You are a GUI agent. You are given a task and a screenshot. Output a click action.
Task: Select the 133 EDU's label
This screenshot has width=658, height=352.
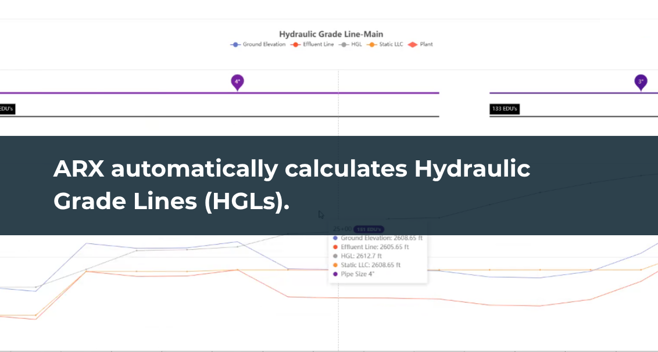click(x=505, y=109)
